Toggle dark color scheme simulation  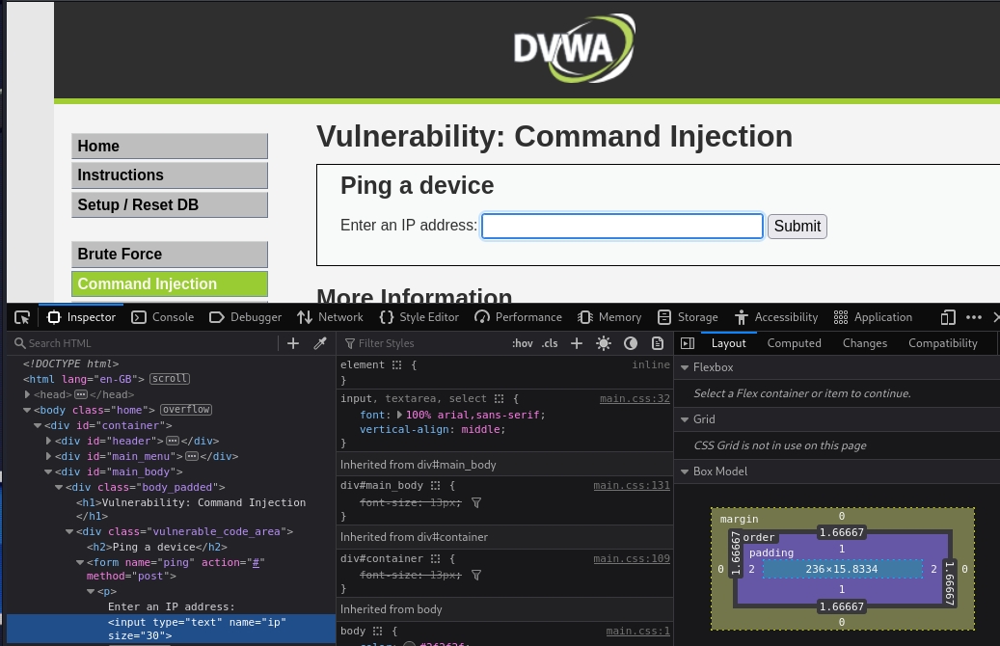(x=631, y=343)
